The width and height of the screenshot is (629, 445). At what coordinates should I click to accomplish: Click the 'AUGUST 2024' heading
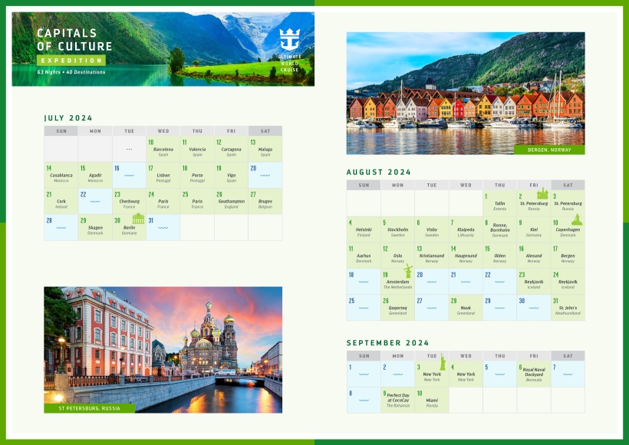pos(379,172)
